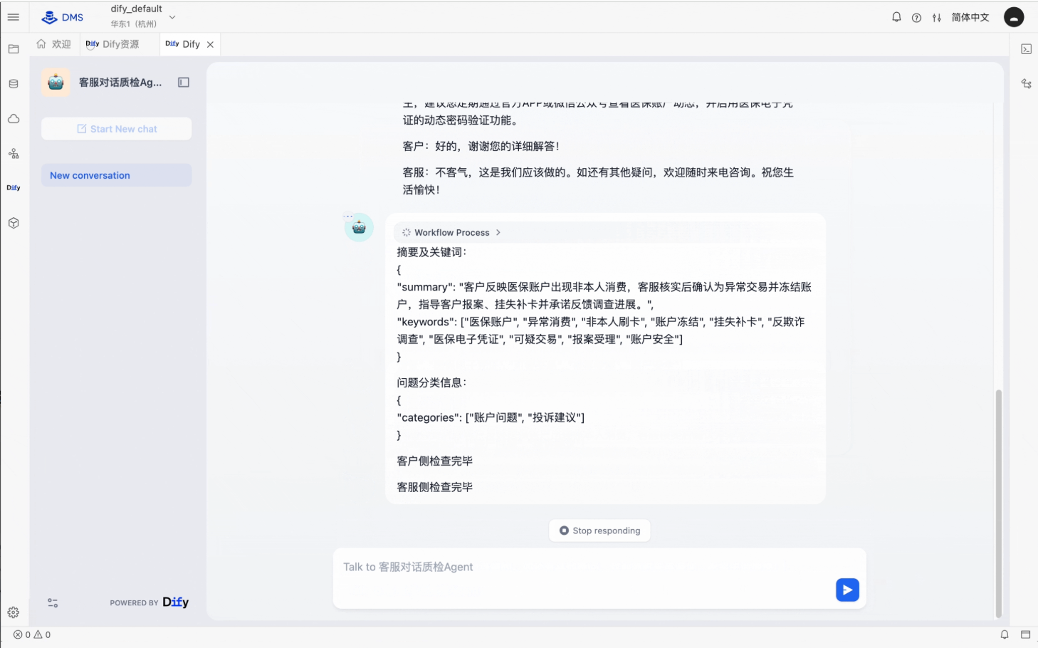
Task: Click the DMS logo
Action: (x=63, y=17)
